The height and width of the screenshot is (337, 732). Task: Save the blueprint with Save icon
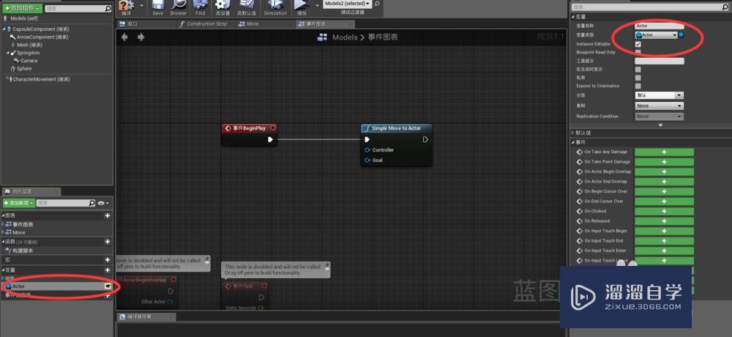pos(158,6)
